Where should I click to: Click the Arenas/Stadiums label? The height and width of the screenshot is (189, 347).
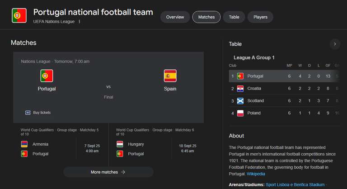(x=247, y=184)
